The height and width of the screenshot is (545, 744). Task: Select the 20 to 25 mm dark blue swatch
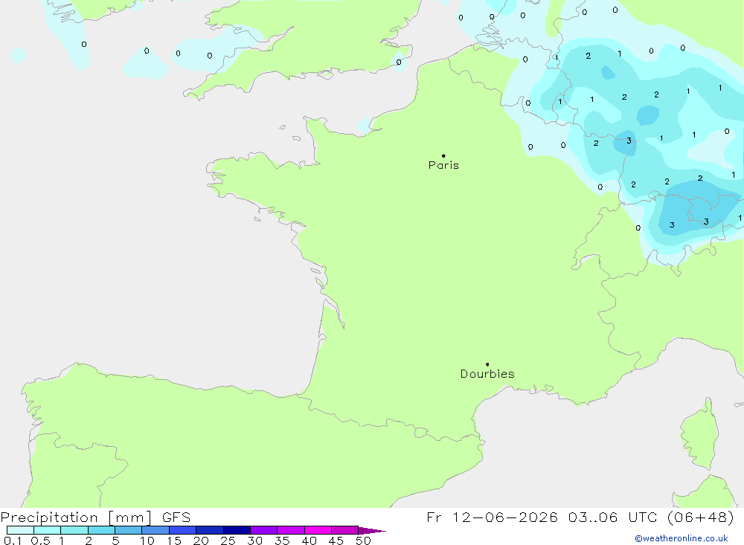(209, 530)
